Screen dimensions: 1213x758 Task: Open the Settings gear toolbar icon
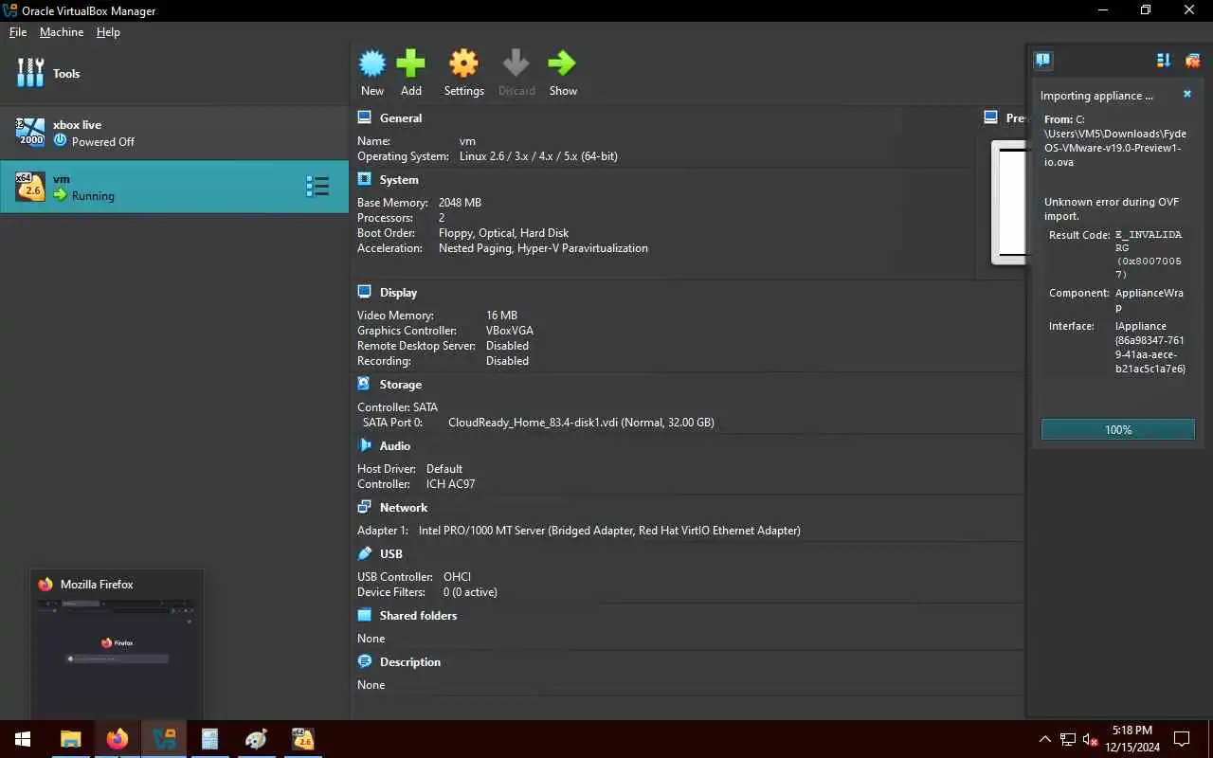tap(463, 63)
